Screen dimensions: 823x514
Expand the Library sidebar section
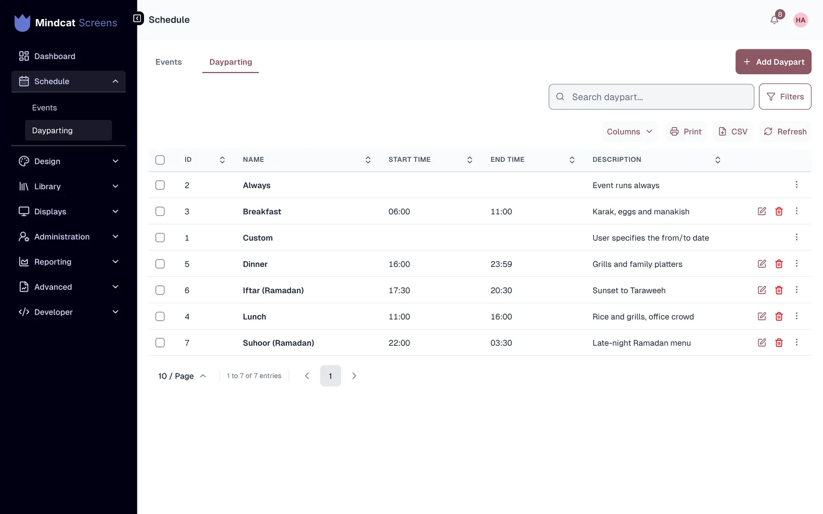coord(68,187)
